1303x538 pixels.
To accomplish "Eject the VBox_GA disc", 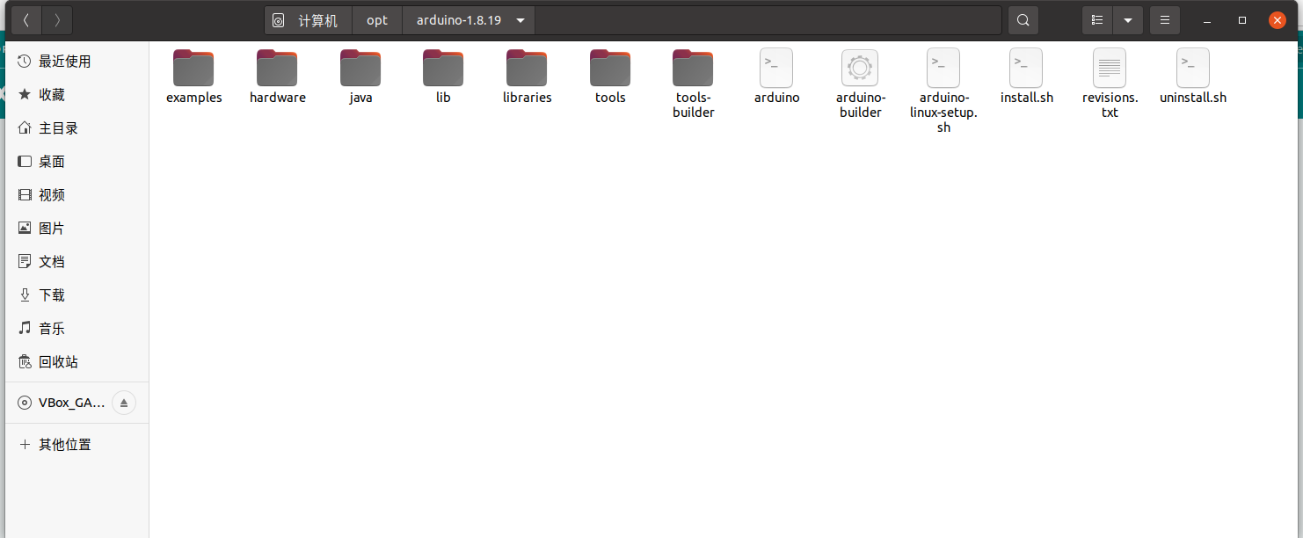I will (124, 403).
